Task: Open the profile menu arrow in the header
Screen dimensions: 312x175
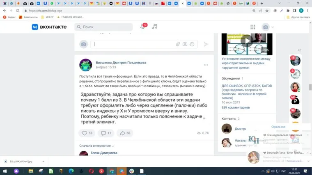Action: click(x=273, y=27)
